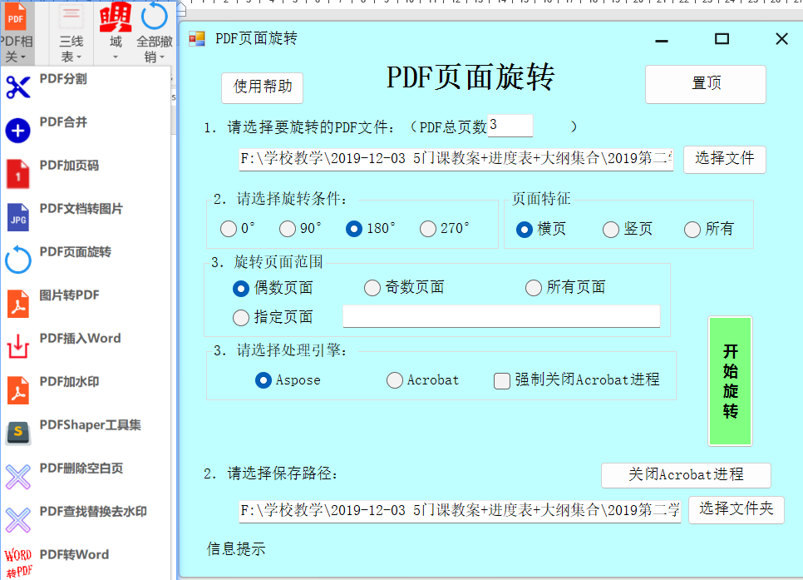Click the PDF插入Word download arrow icon
The image size is (803, 580).
point(18,346)
